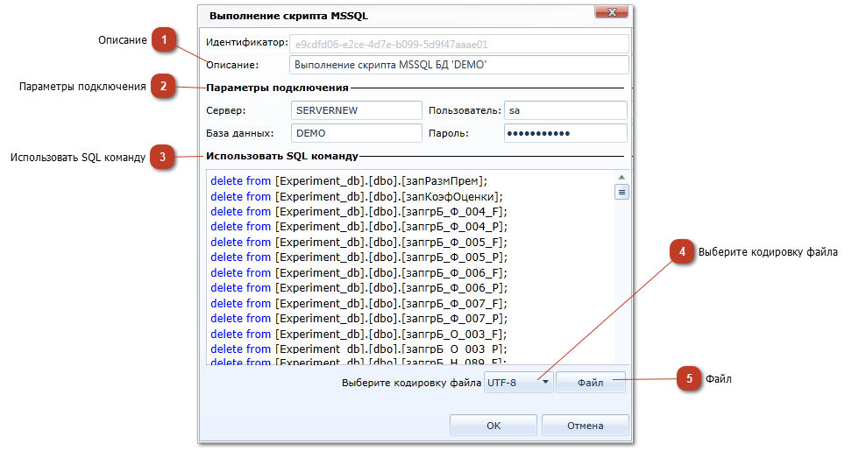This screenshot has width=852, height=451.
Task: Click the Отмена button
Action: (x=586, y=426)
